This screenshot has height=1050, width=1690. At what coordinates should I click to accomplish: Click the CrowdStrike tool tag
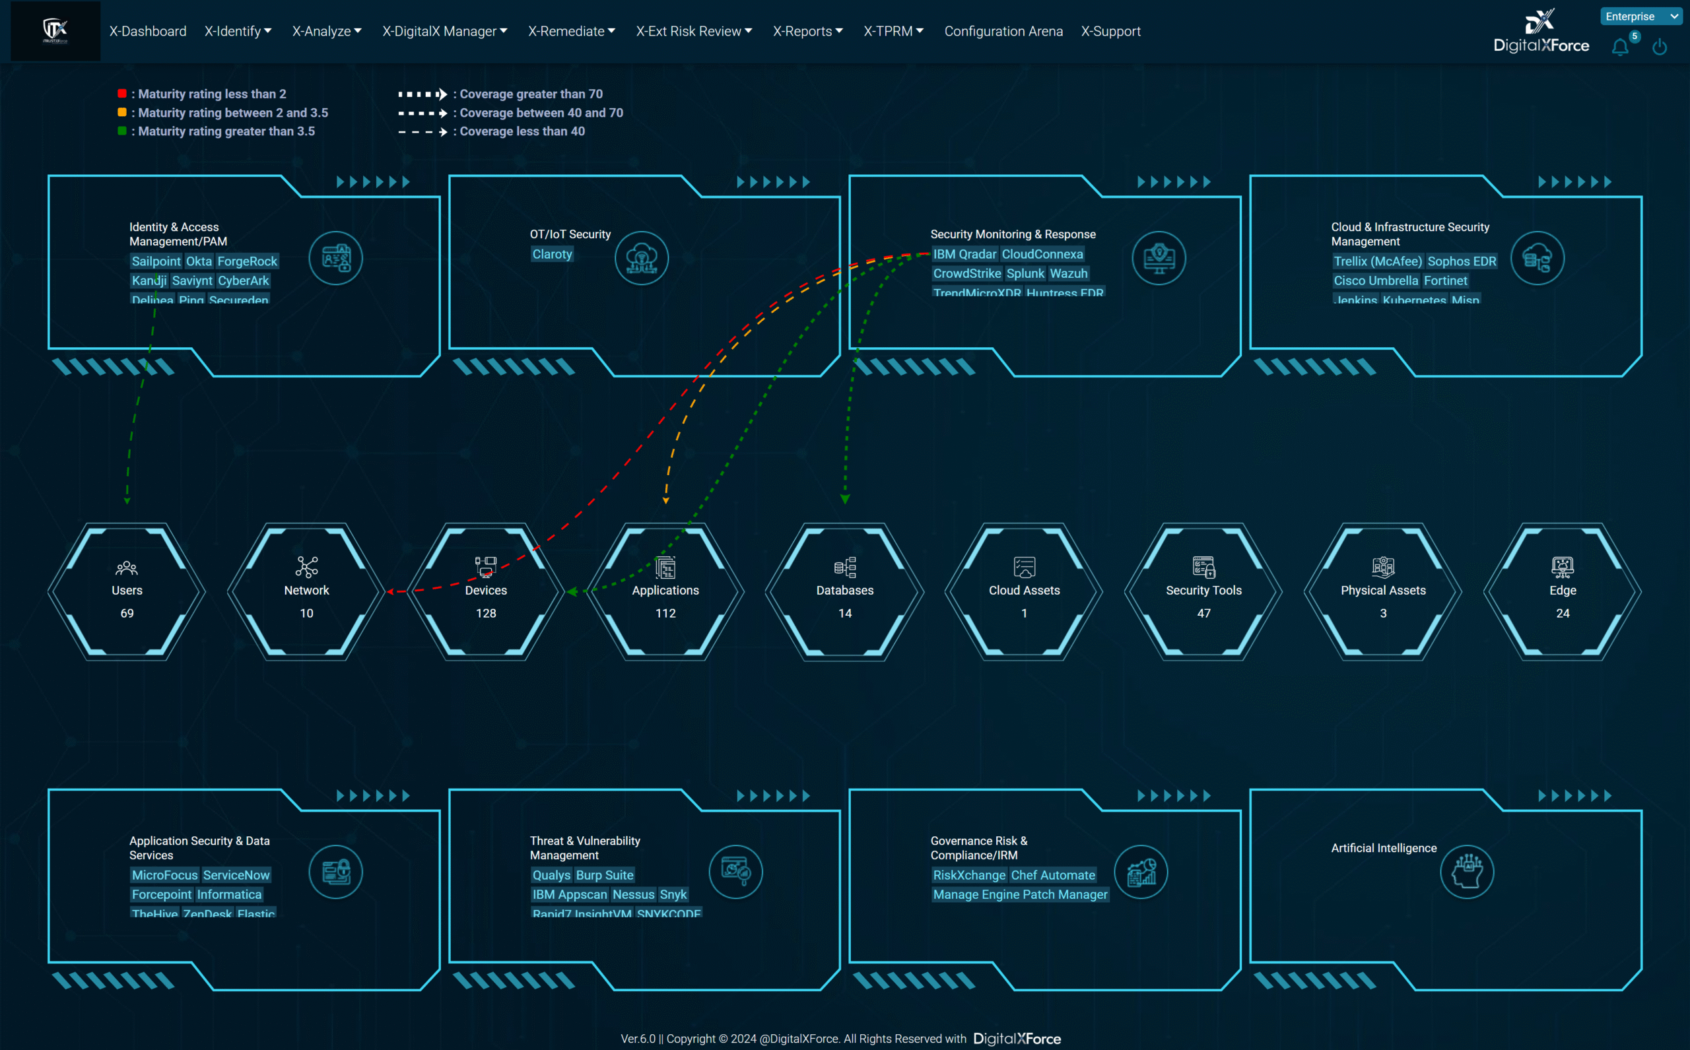(967, 274)
